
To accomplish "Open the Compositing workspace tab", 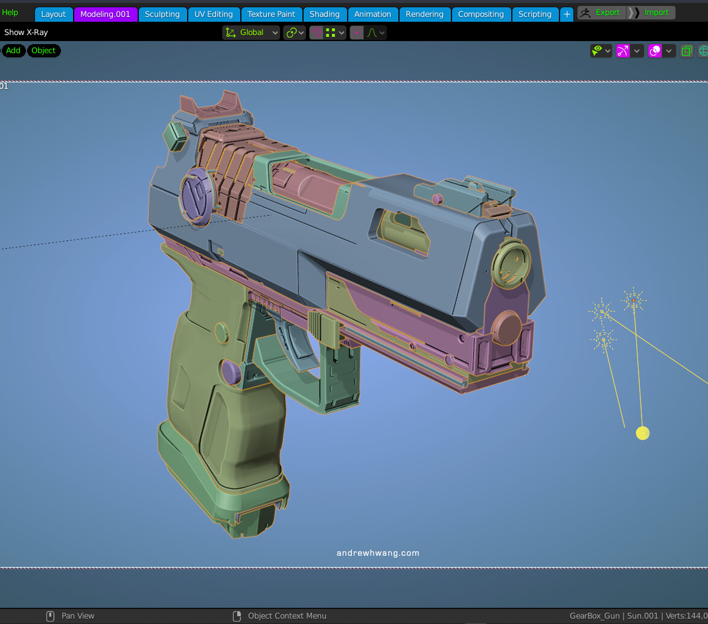I will tap(481, 14).
